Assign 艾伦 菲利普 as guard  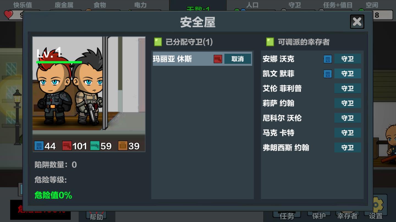tap(348, 89)
